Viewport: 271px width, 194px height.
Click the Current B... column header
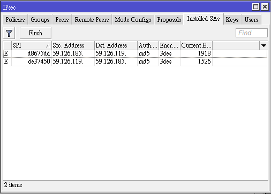196,45
